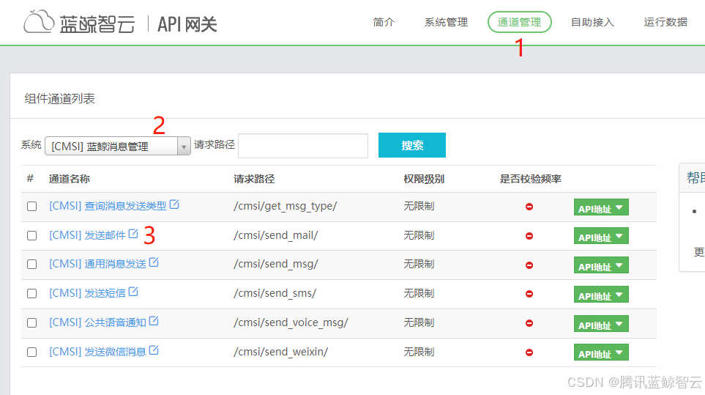Open the 运行数据 navigation tab
The height and width of the screenshot is (395, 705).
(x=665, y=22)
